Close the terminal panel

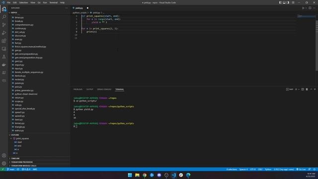tap(315, 89)
